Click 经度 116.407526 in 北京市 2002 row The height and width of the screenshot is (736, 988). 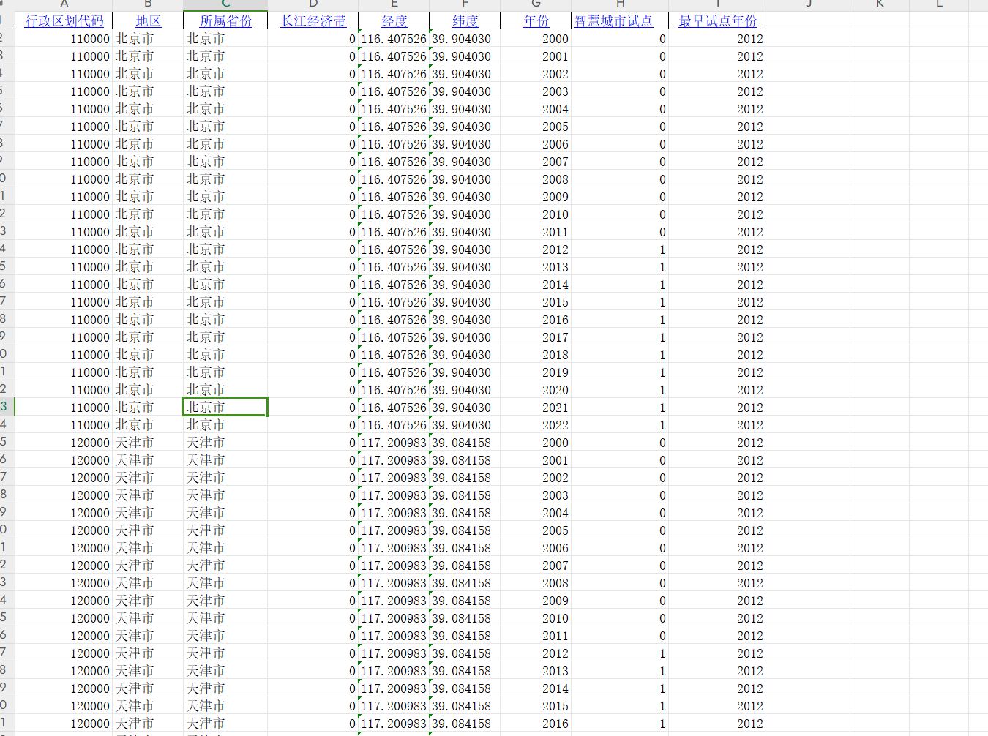[x=394, y=74]
